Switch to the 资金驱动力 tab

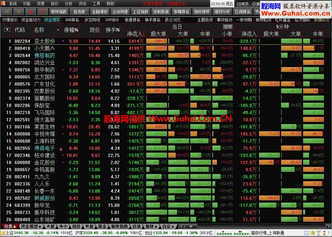(31, 20)
